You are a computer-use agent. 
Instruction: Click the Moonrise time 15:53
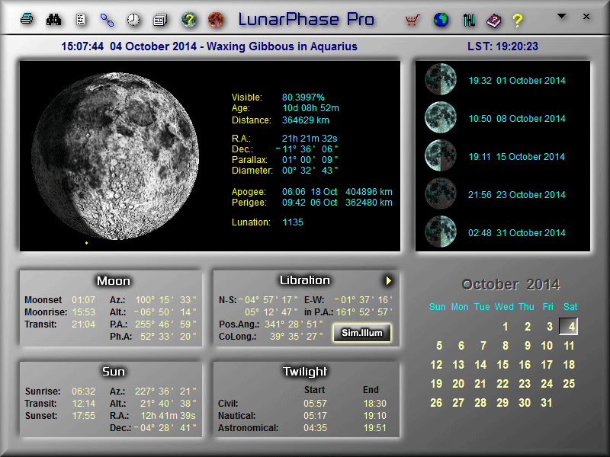tap(83, 312)
